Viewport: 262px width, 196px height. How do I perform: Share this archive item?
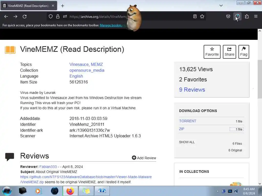coord(230,52)
